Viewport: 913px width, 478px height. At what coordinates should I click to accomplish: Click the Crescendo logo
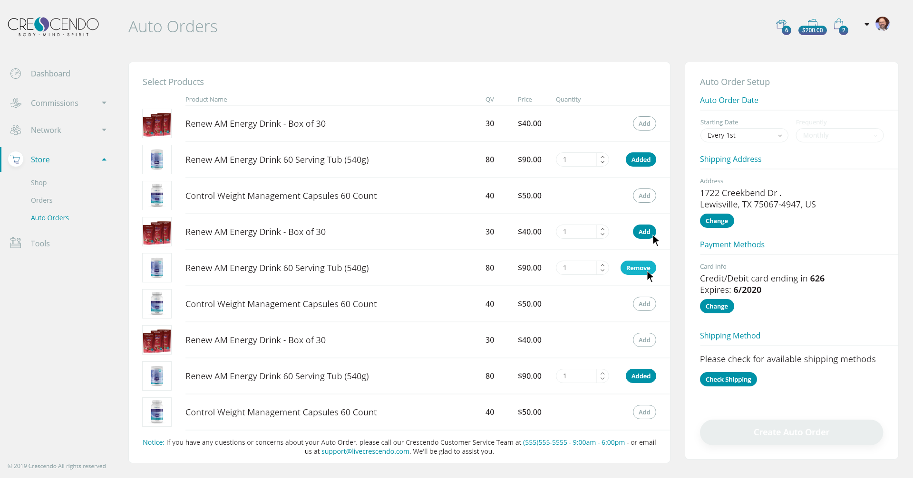[53, 27]
